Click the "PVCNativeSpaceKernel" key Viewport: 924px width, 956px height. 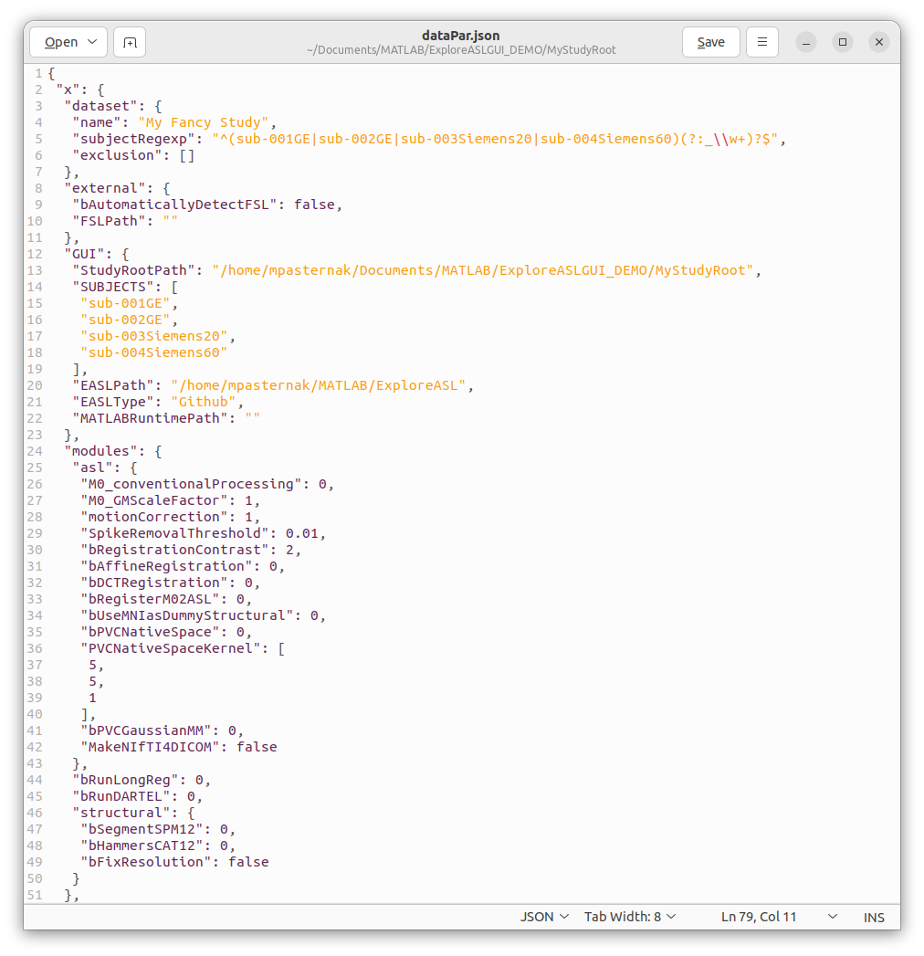(x=171, y=649)
